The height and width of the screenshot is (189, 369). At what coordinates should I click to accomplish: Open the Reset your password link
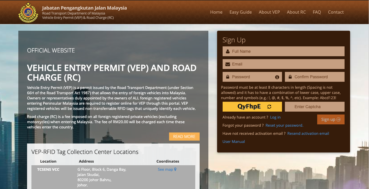[284, 125]
